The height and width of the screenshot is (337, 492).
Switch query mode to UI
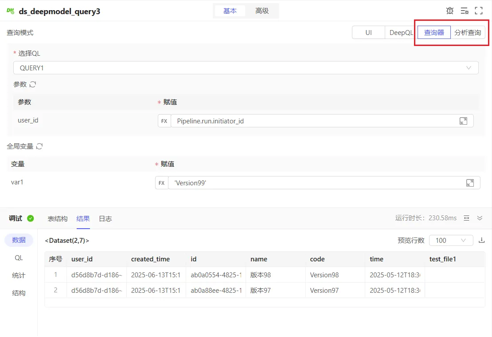coord(368,33)
